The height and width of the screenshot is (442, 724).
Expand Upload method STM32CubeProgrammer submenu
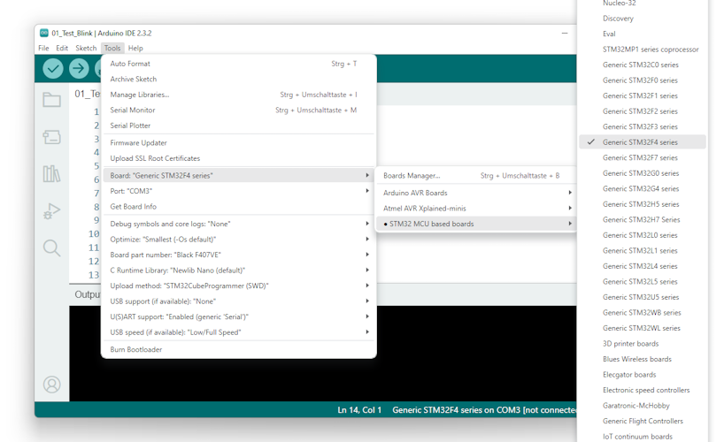239,286
